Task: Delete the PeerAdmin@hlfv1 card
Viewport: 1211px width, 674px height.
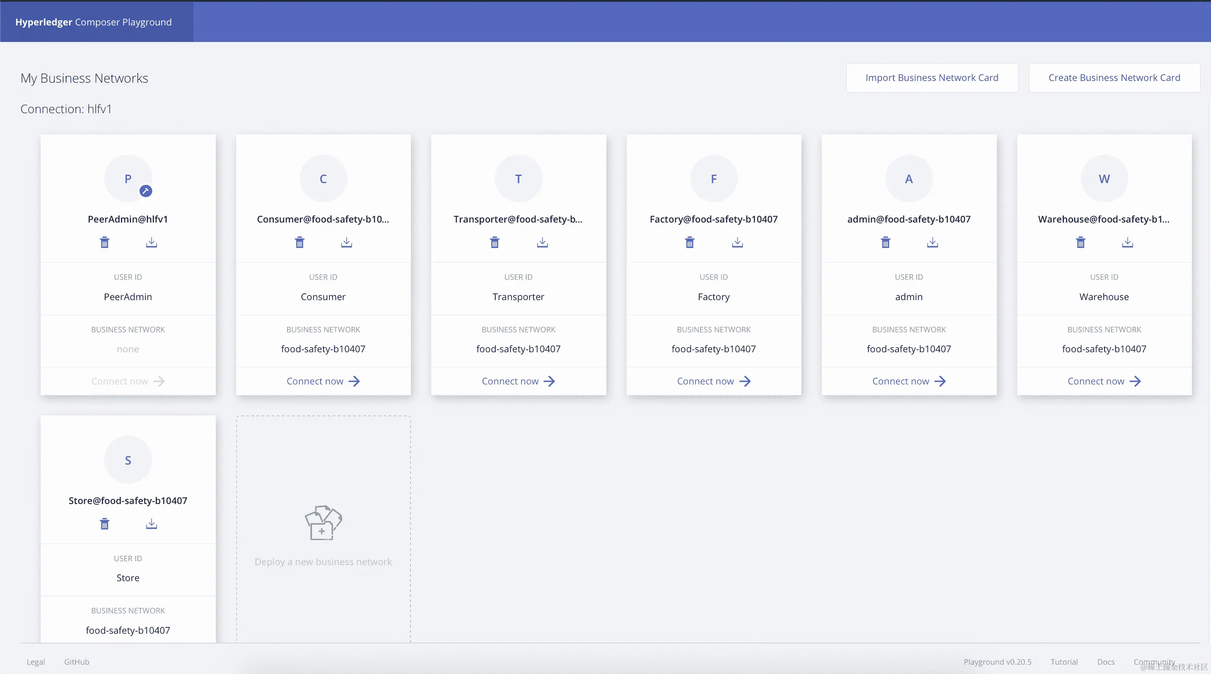Action: (104, 242)
